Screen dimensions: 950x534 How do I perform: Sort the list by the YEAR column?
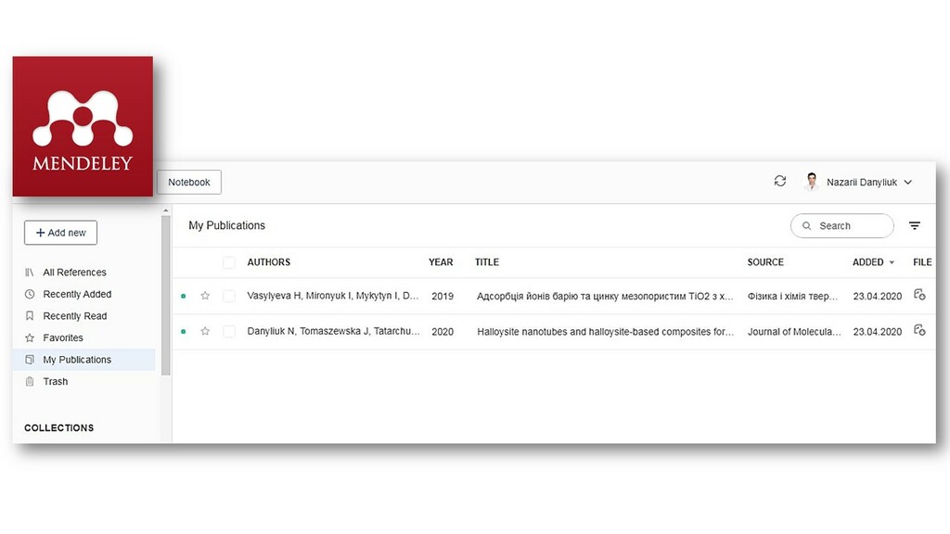[441, 262]
